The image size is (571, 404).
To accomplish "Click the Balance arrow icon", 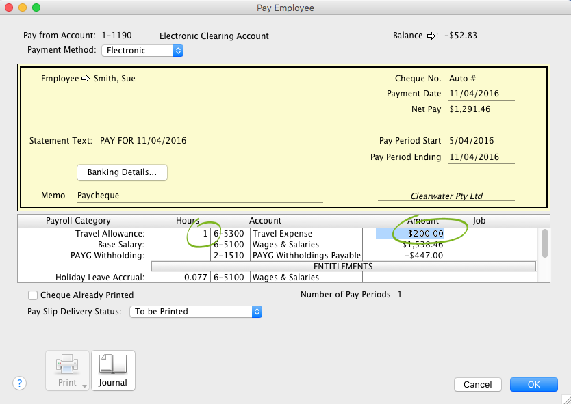I will (x=432, y=36).
